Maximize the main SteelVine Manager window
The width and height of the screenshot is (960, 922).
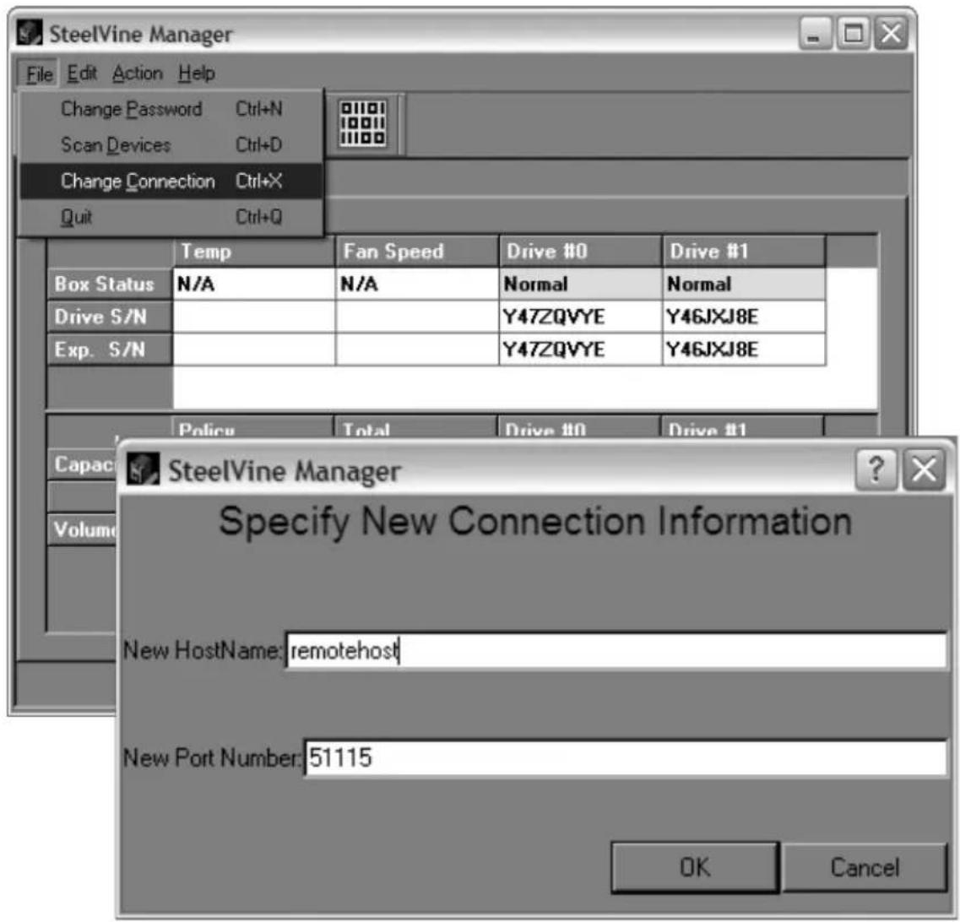(x=853, y=33)
